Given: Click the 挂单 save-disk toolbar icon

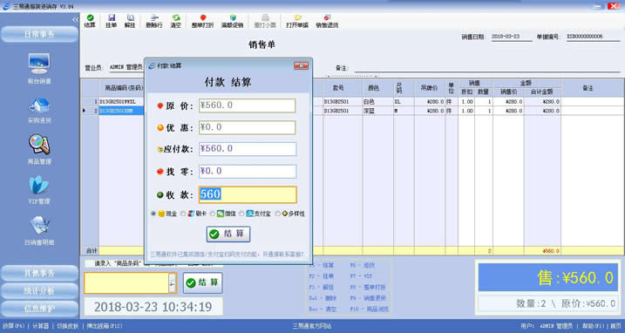Looking at the screenshot, I should click(112, 17).
